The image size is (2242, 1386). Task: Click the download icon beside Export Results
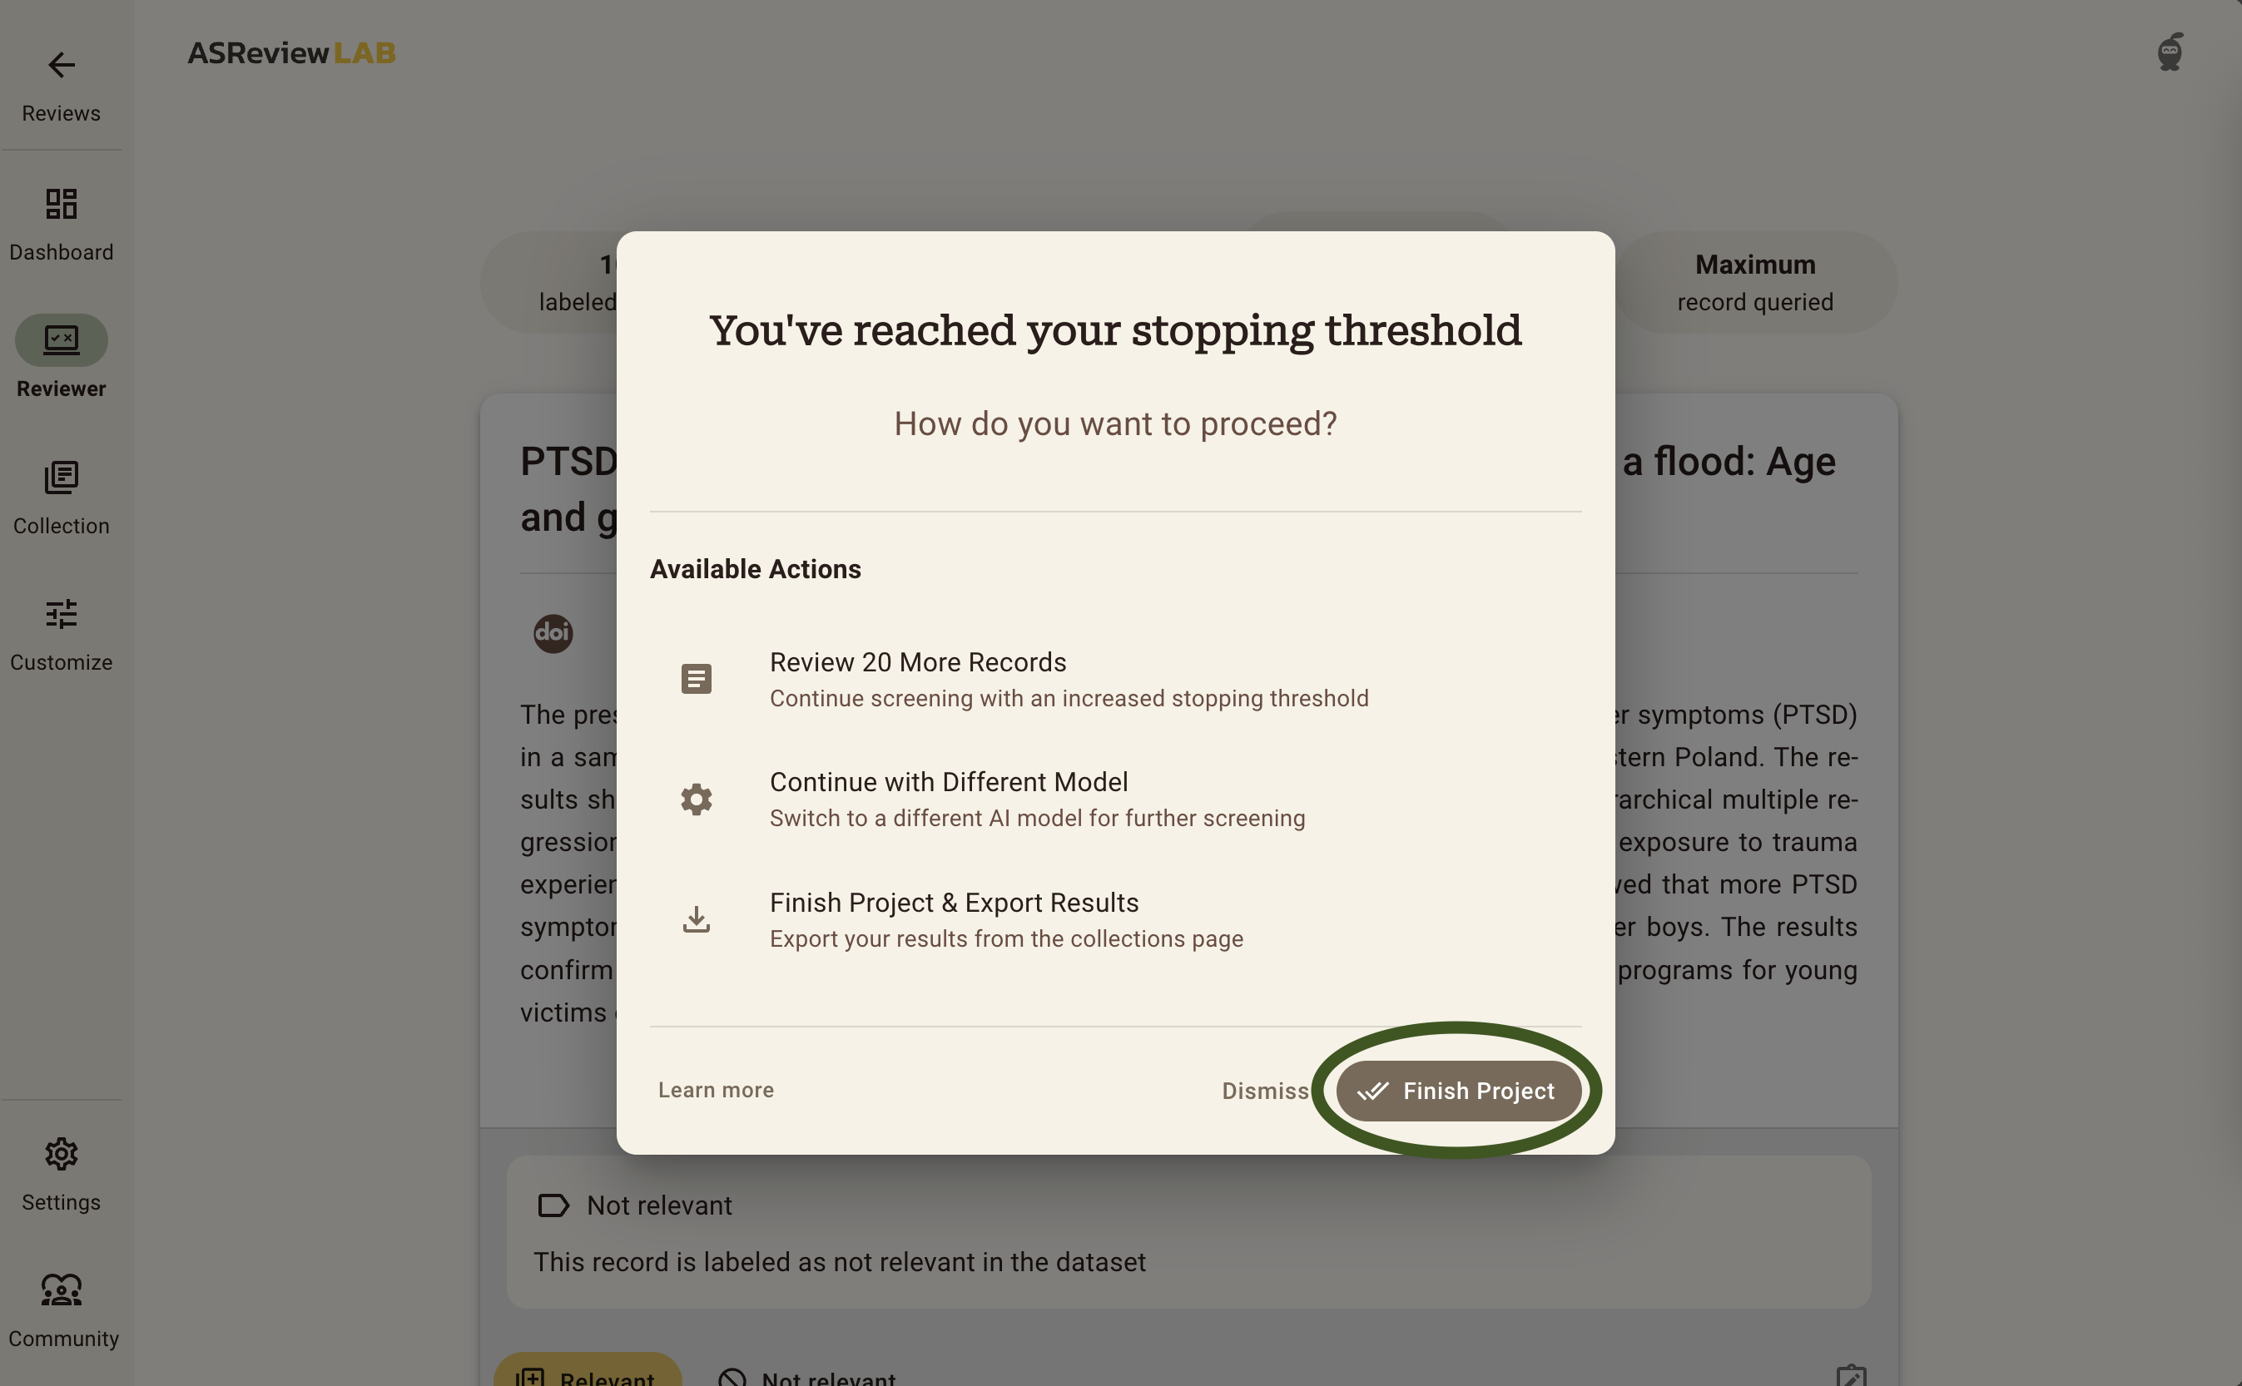point(697,919)
